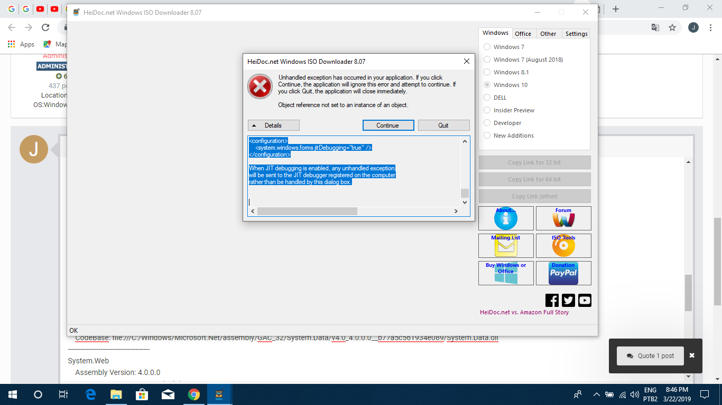Open the Chrome profile J avatar
Viewport: 722px width, 405px height.
pyautogui.click(x=693, y=27)
